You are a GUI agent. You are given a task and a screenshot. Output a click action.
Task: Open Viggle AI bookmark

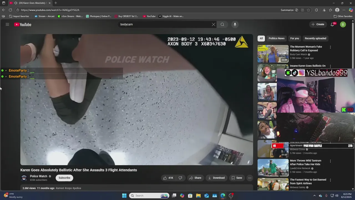pos(171,16)
